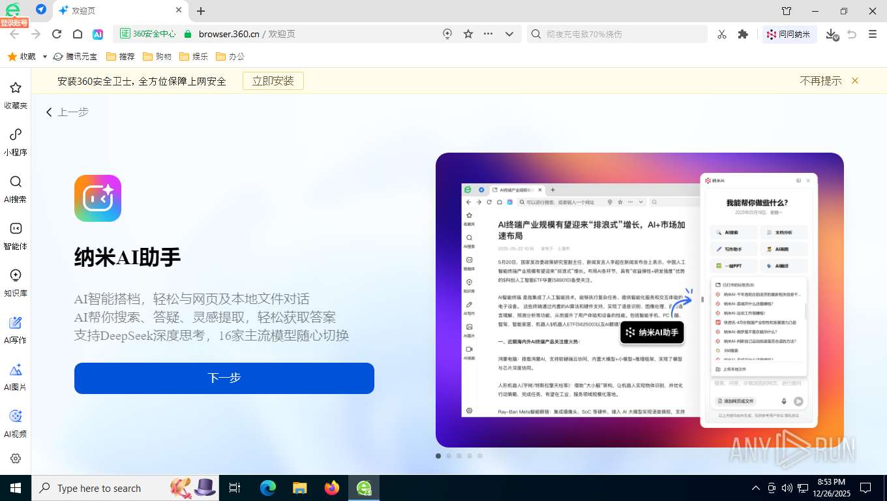Open the extensions puzzle icon
887x501 pixels.
[x=742, y=34]
